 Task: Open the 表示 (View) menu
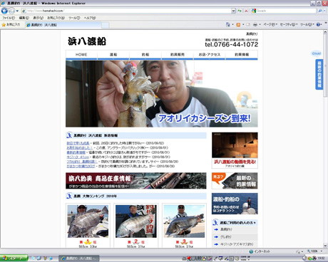point(38,18)
